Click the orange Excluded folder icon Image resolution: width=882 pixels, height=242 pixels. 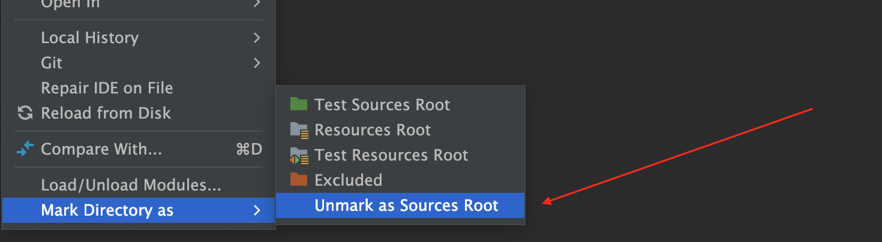coord(298,180)
